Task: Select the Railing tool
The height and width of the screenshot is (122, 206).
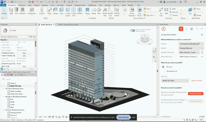Action: [87, 11]
